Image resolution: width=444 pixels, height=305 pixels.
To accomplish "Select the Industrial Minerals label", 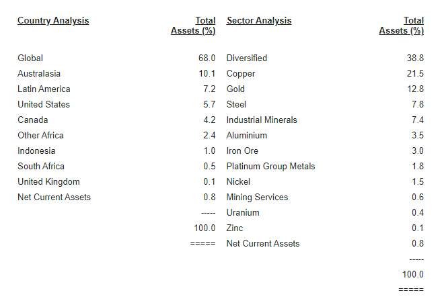I will [x=262, y=120].
